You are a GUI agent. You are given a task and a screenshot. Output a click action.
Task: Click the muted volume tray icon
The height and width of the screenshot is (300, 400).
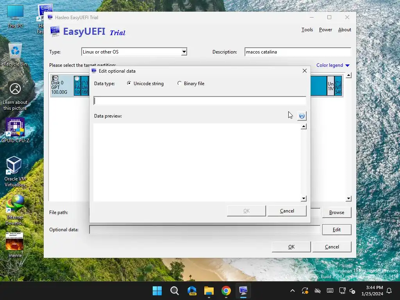[352, 291]
